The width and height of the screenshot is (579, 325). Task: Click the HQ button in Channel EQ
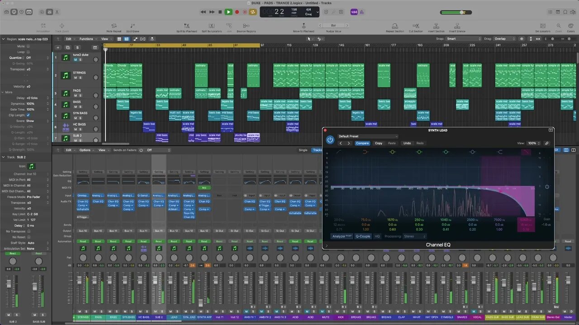click(x=377, y=236)
